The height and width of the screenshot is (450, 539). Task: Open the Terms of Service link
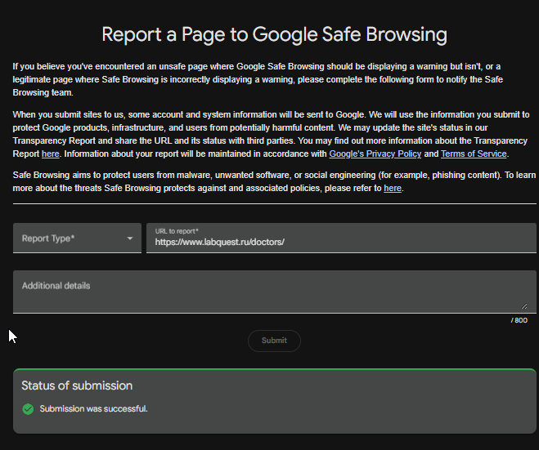tap(474, 154)
